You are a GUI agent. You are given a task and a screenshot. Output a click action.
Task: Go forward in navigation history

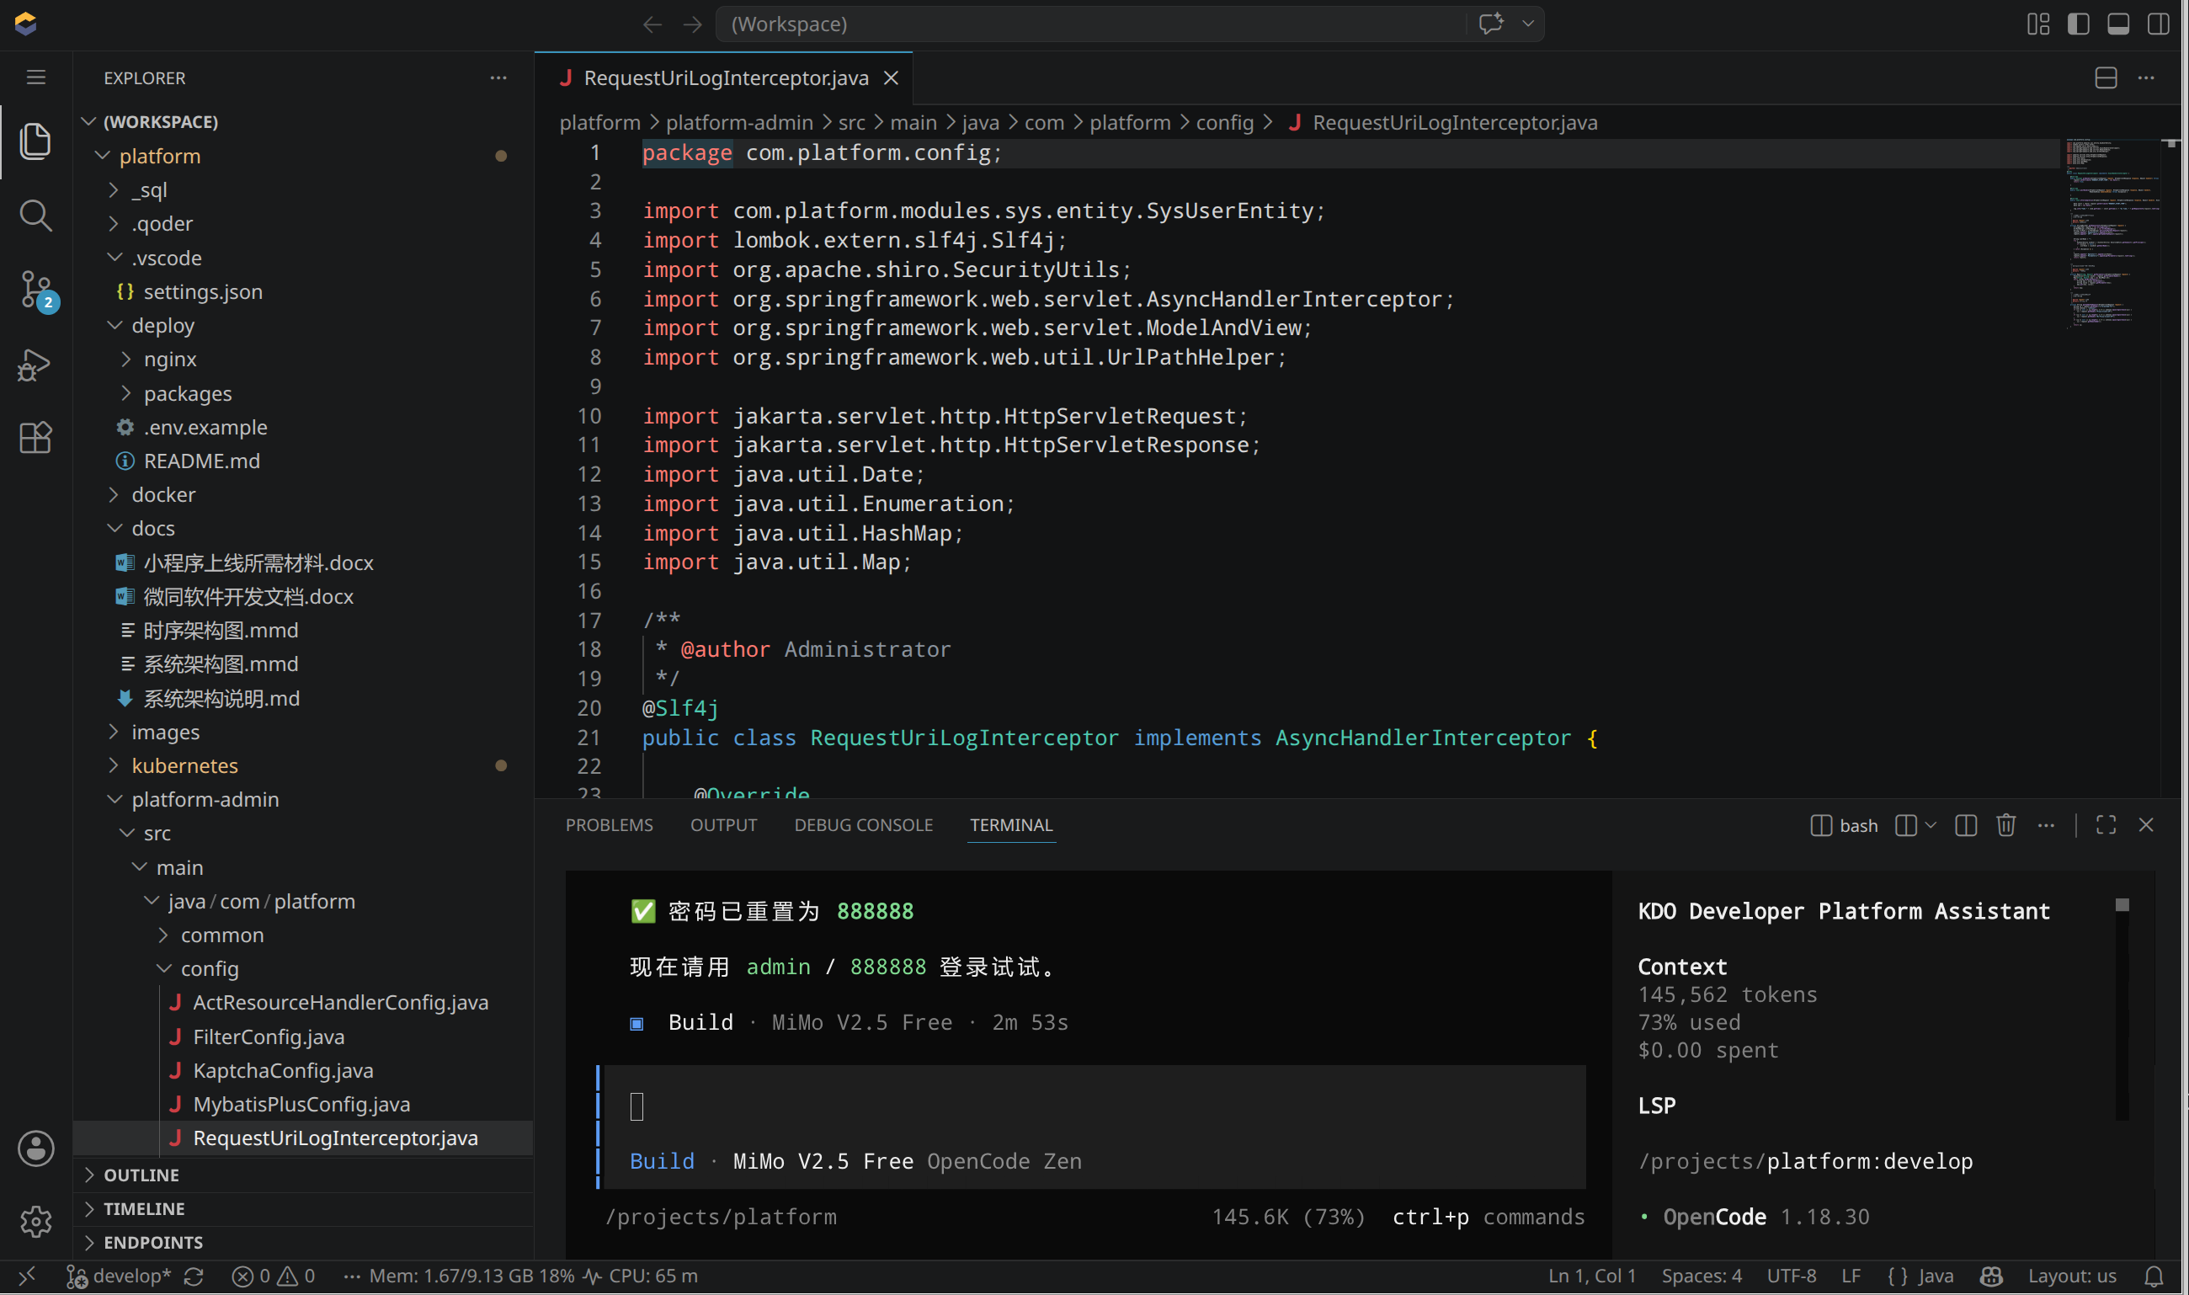click(693, 24)
